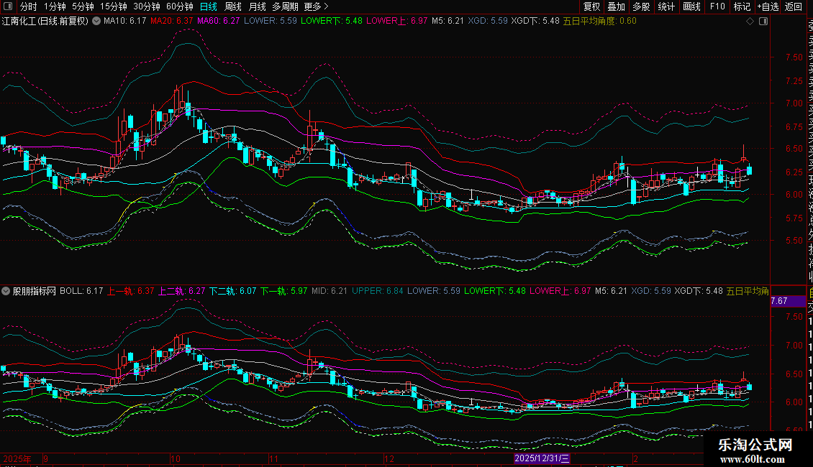Viewport: 813px width, 467px height.
Task: Switch to 分时 intraday view
Action: tap(28, 6)
